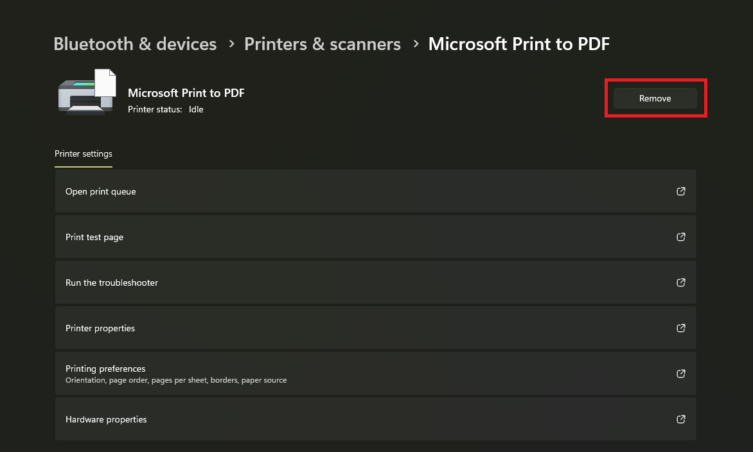Image resolution: width=753 pixels, height=452 pixels.
Task: Click the chevron after Bluetooth & devices
Action: pyautogui.click(x=231, y=44)
